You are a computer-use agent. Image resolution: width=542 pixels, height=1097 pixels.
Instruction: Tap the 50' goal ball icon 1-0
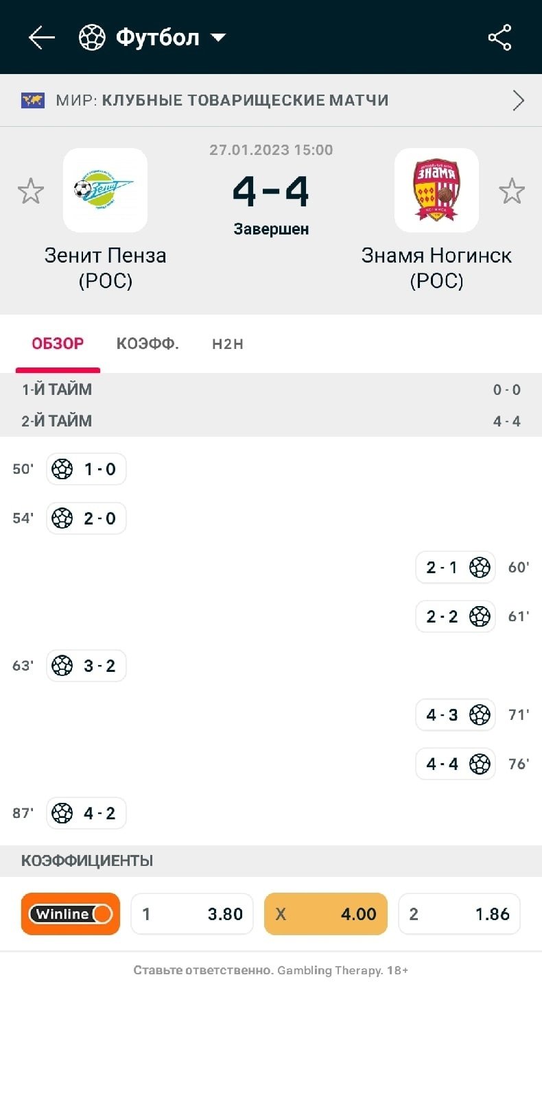tap(62, 469)
